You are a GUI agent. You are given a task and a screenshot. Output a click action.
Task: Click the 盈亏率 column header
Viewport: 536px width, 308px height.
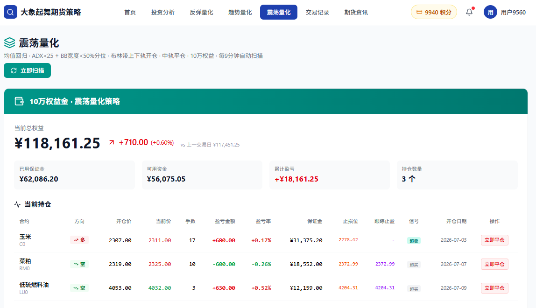tap(263, 221)
